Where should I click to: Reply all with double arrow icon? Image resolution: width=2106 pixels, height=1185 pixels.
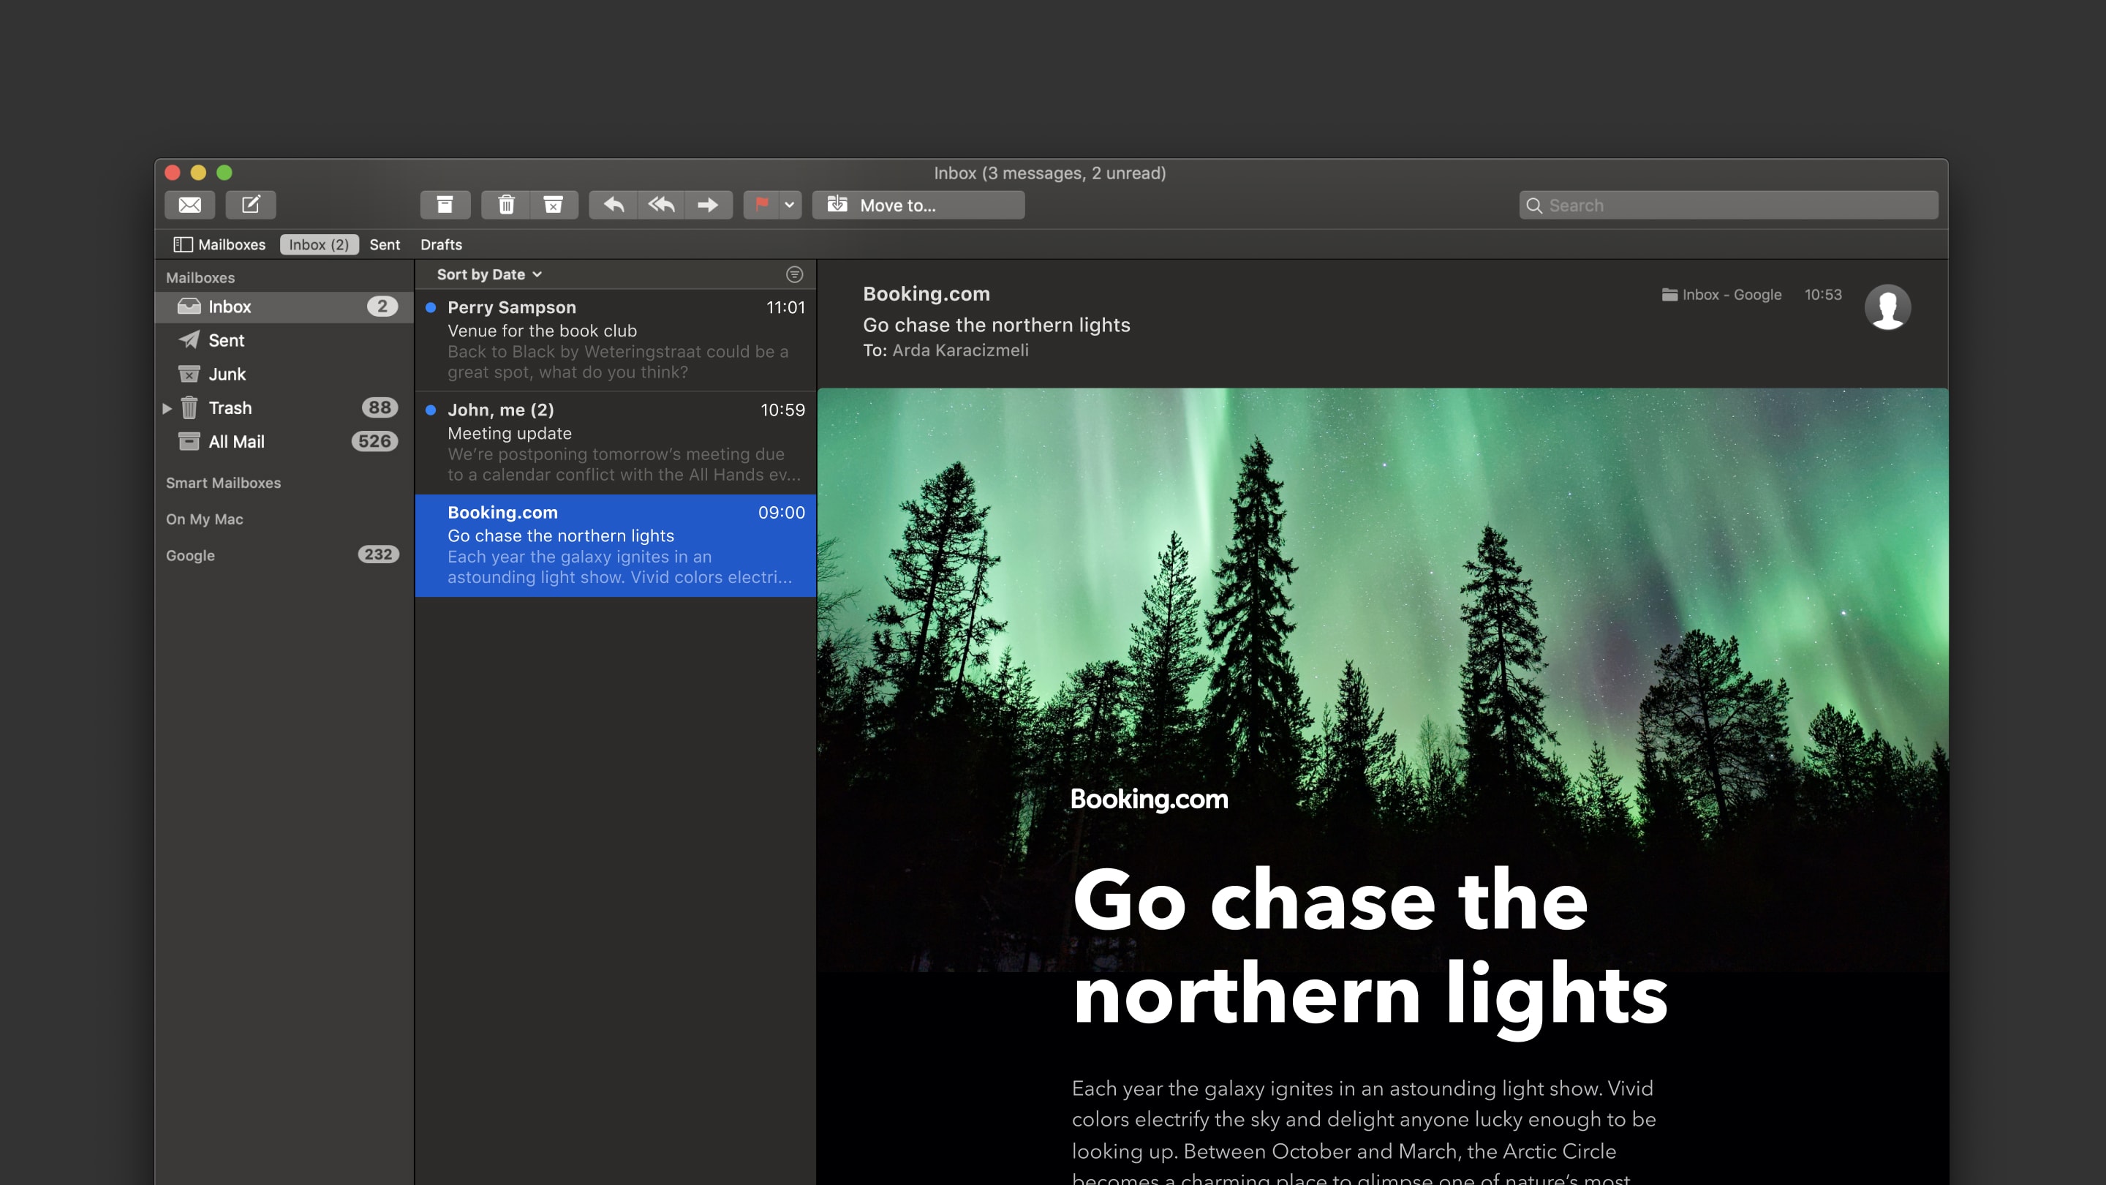(x=660, y=205)
